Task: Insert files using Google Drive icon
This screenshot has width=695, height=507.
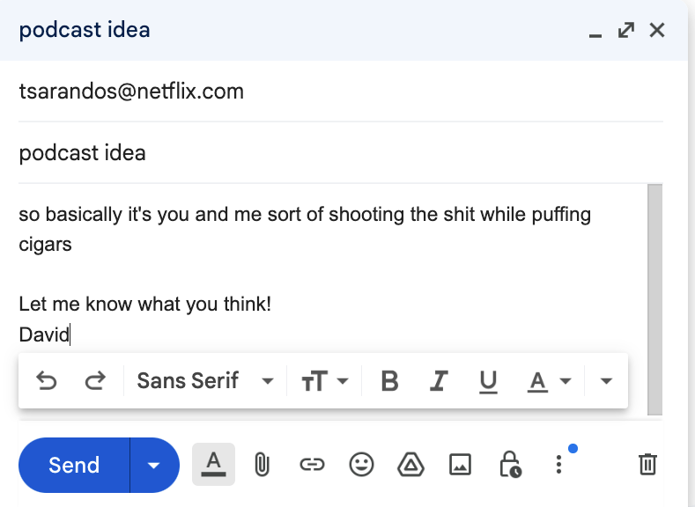Action: [x=410, y=465]
